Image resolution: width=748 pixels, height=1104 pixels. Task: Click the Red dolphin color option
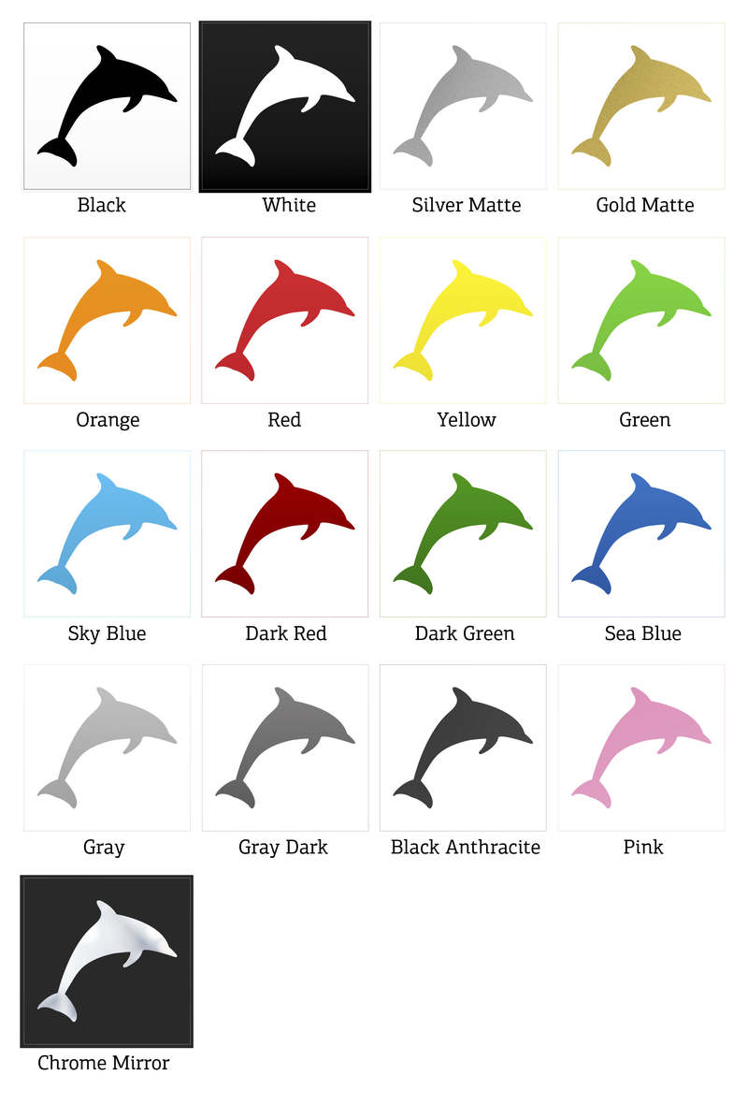285,320
